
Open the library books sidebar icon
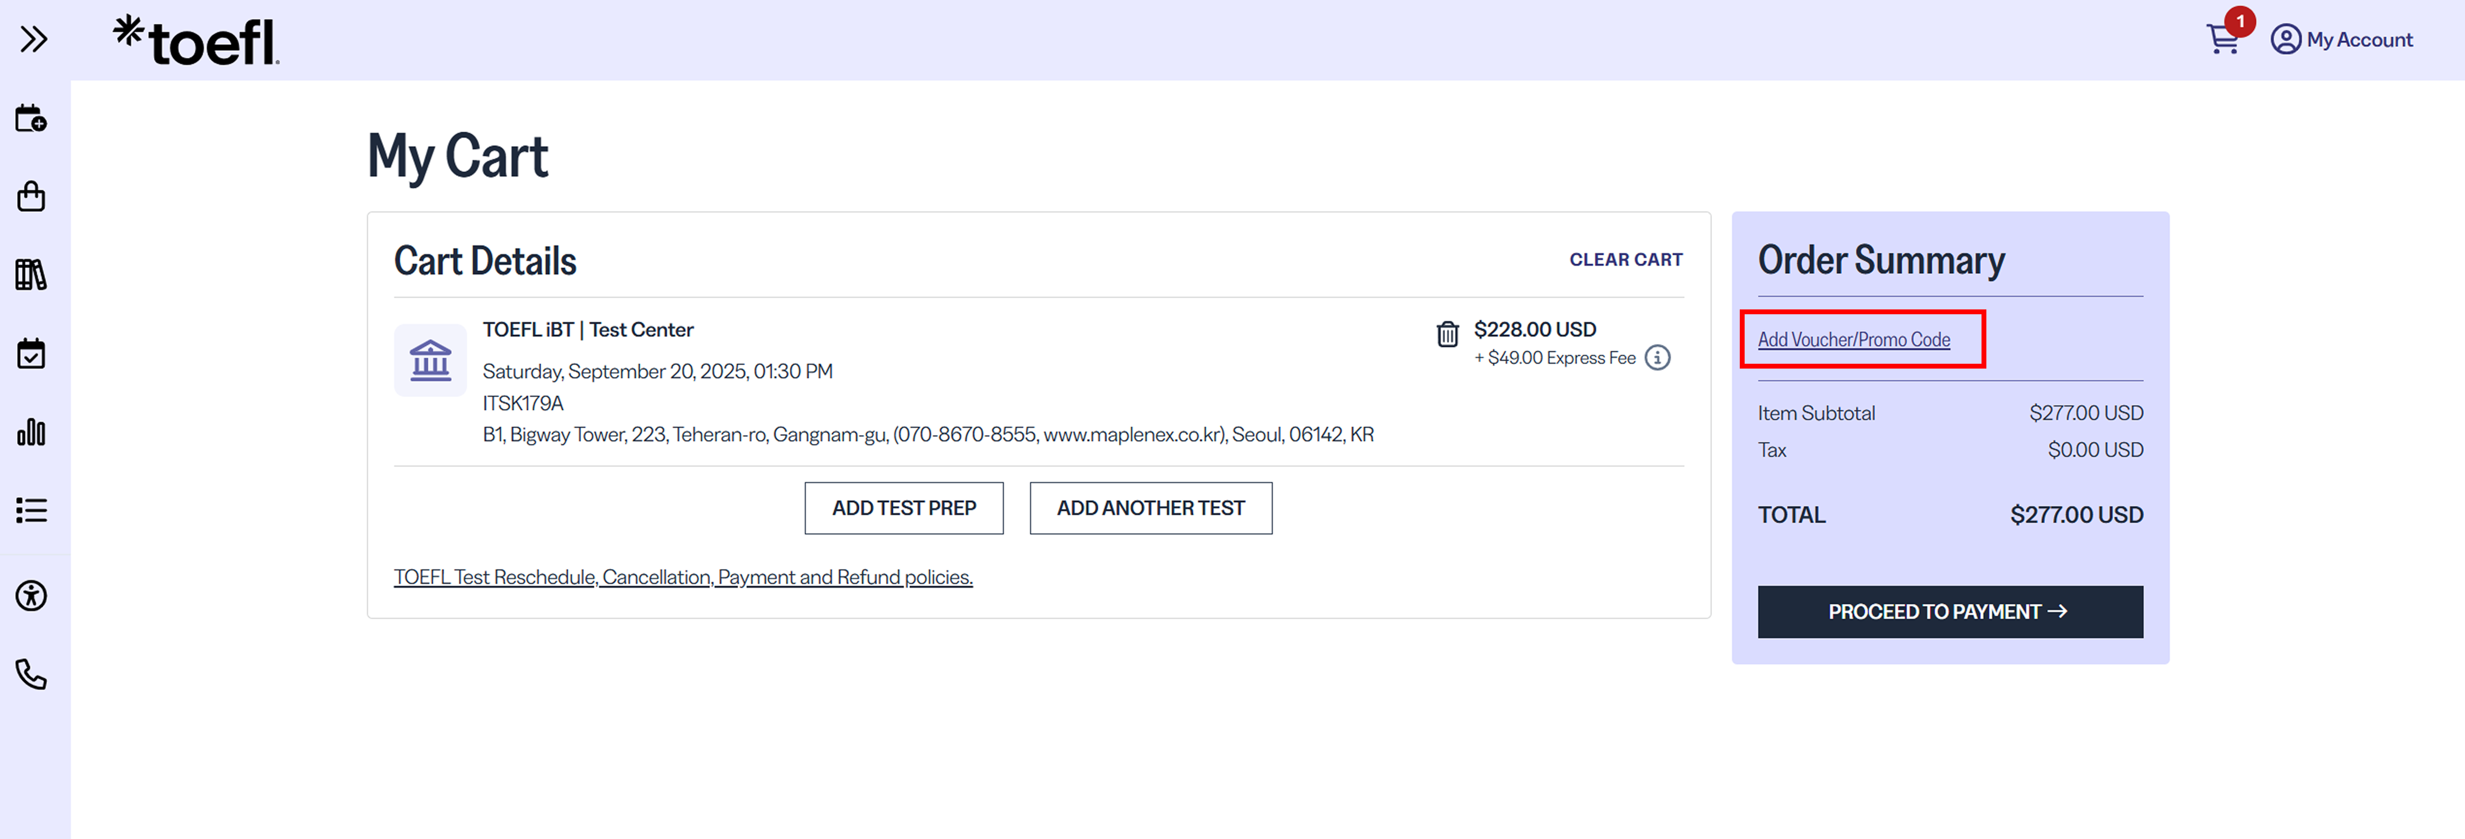tap(32, 275)
